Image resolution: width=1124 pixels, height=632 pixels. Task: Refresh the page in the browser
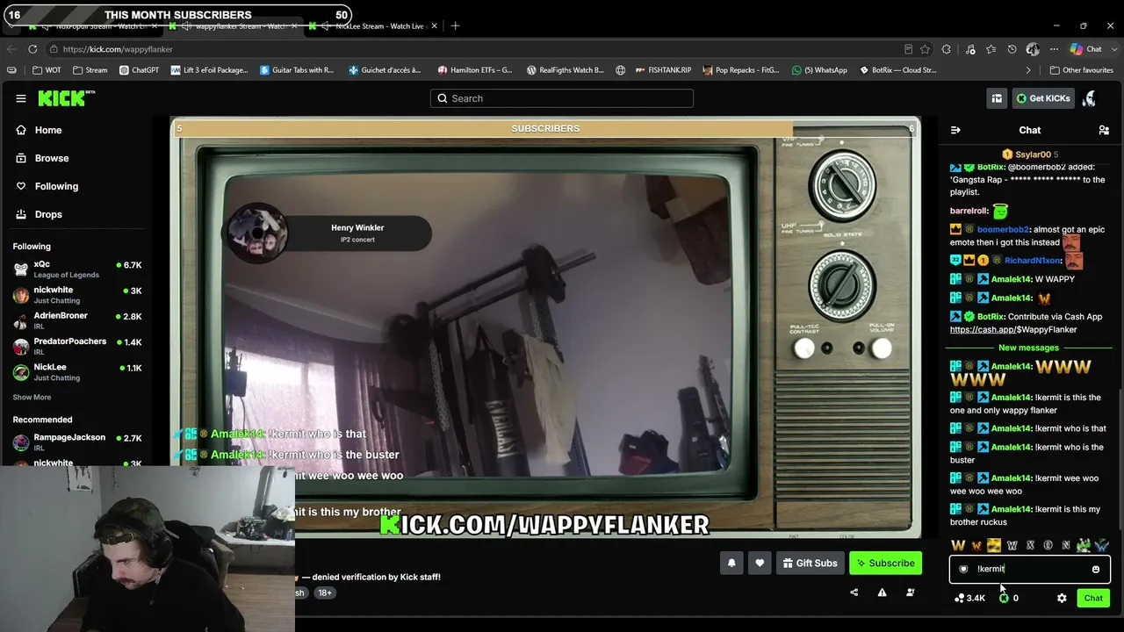tap(32, 49)
